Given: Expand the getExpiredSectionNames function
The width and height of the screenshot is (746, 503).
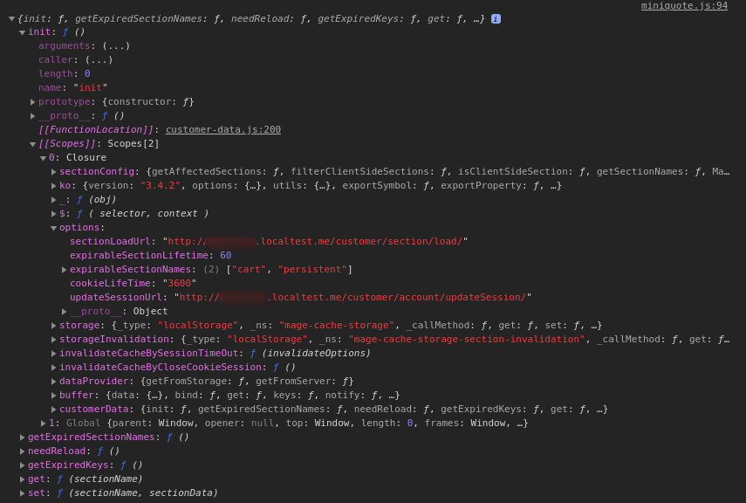Looking at the screenshot, I should [22, 437].
